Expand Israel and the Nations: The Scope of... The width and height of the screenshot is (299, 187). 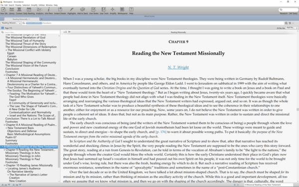click(x=8, y=116)
